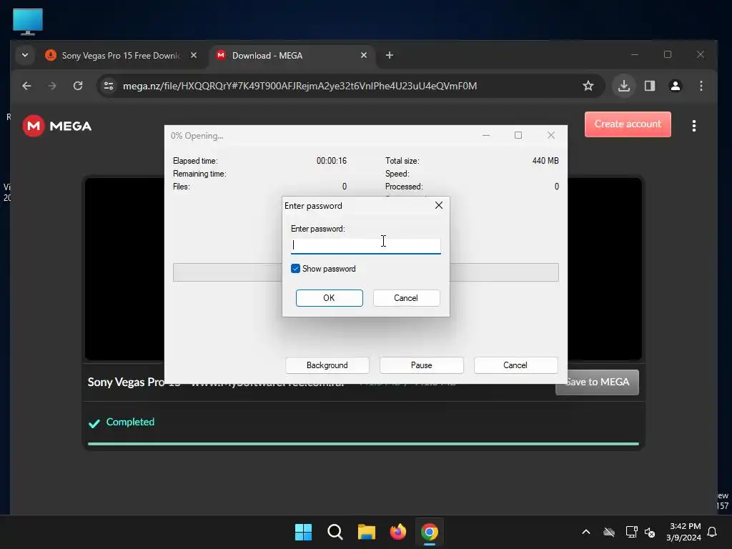Open Chrome three-dot menu

(701, 86)
